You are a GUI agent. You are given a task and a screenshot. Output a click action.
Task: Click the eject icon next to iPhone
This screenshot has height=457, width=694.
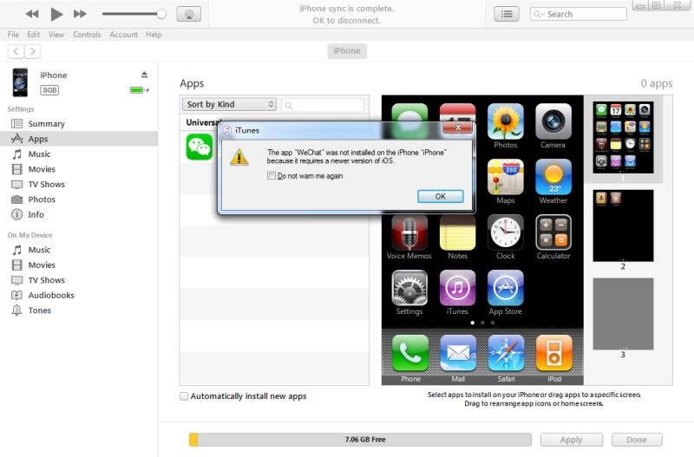pos(145,75)
